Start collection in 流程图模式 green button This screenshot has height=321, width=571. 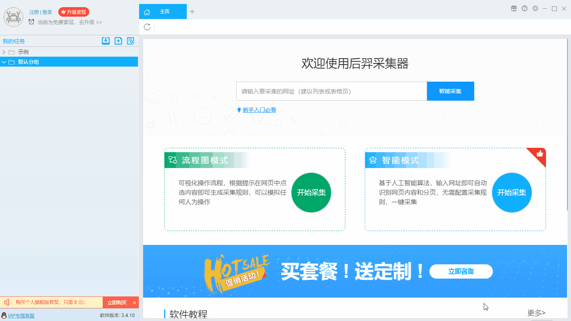tap(311, 193)
